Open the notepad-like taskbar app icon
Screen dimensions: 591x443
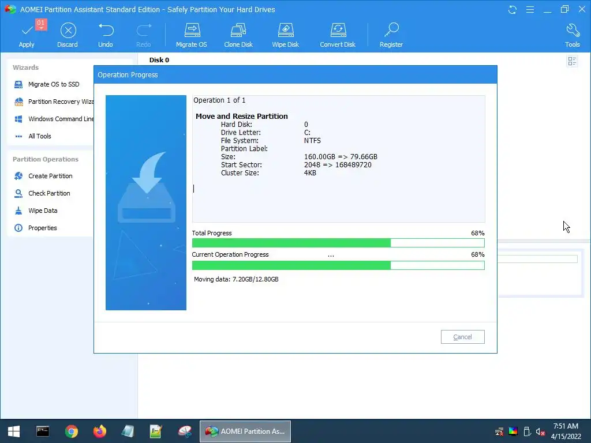128,431
